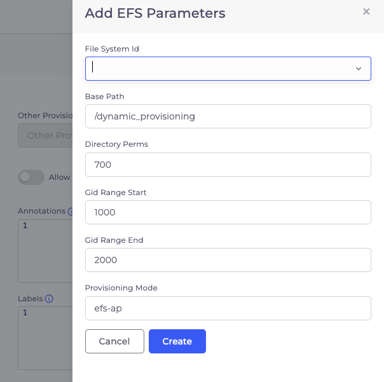Expand the File System Id dropdown chevron
The height and width of the screenshot is (382, 384).
click(x=359, y=69)
